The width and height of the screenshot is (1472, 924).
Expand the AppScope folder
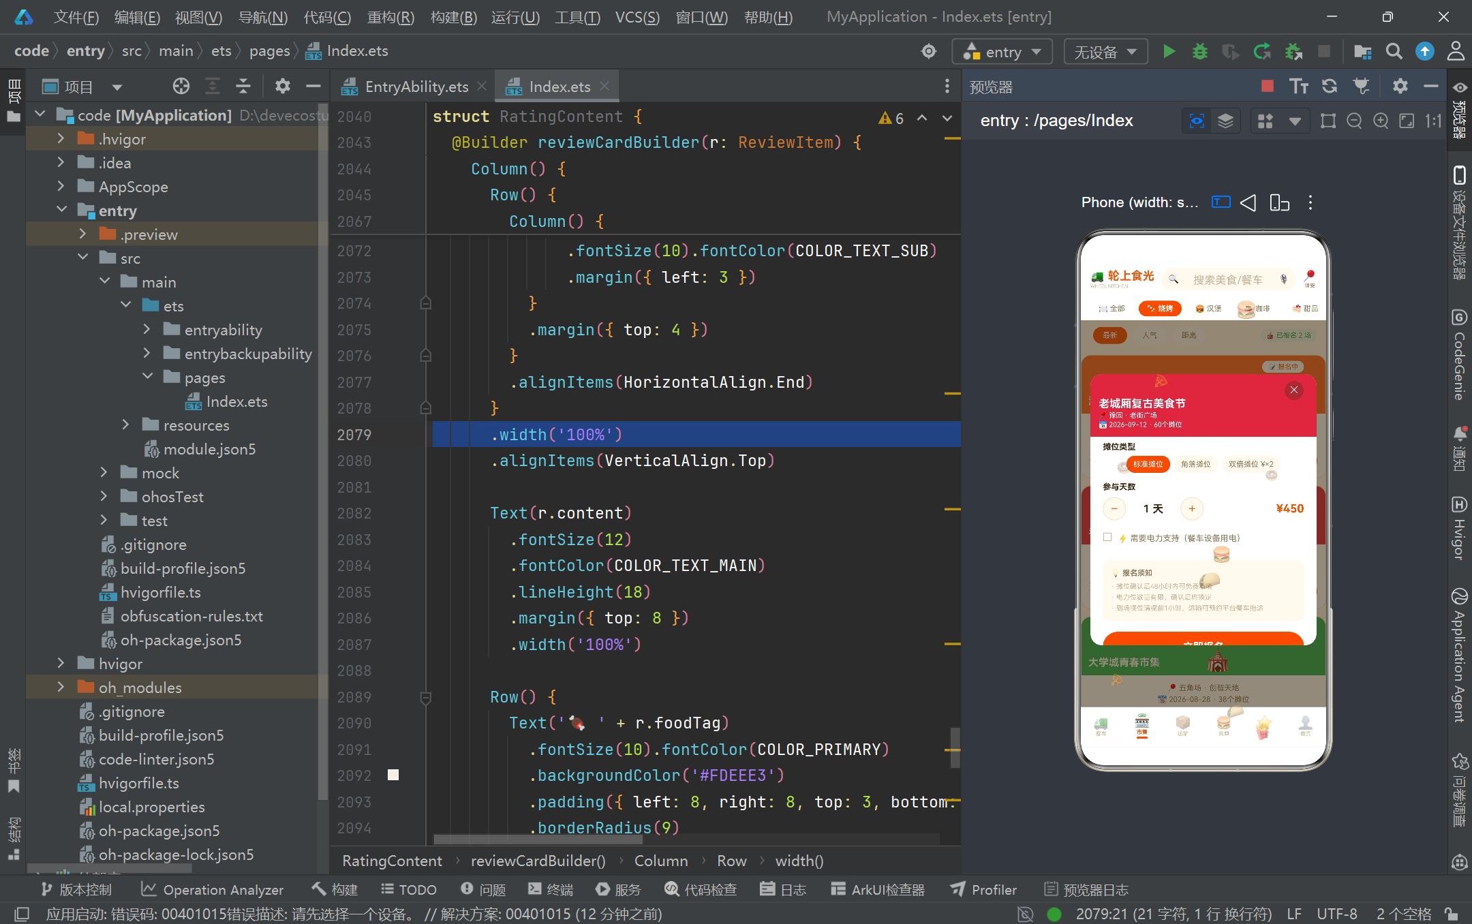(x=61, y=186)
